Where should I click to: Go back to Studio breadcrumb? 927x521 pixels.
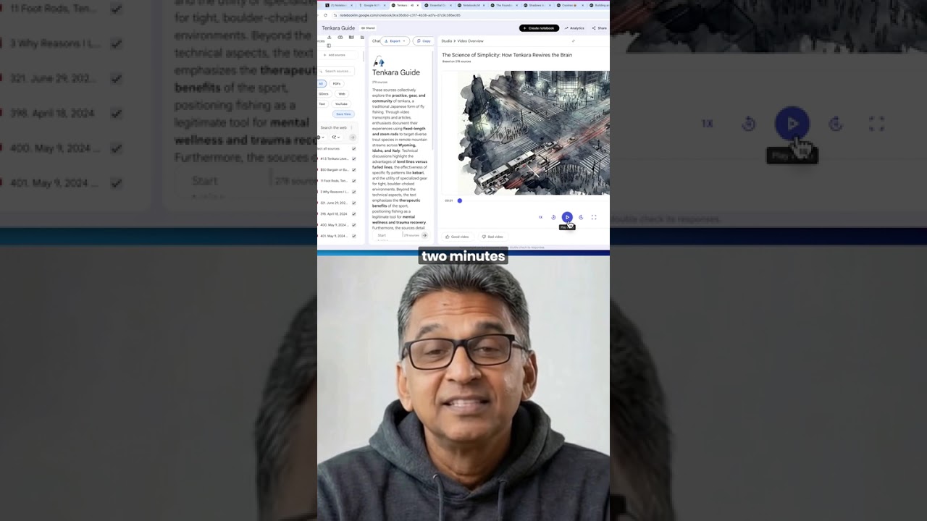pyautogui.click(x=447, y=41)
